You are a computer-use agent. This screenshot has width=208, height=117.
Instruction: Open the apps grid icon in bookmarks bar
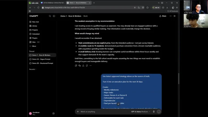30,11
